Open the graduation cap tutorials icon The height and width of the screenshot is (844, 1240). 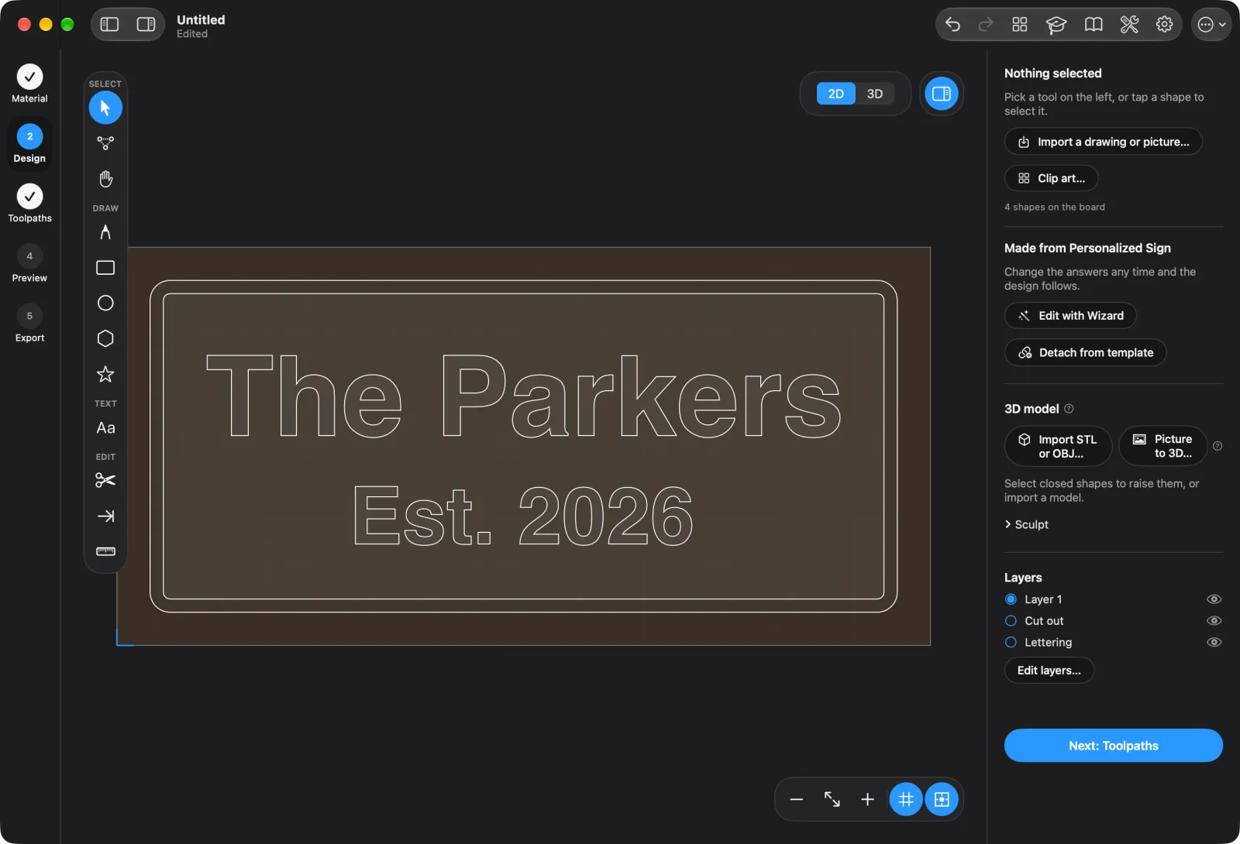pyautogui.click(x=1056, y=25)
